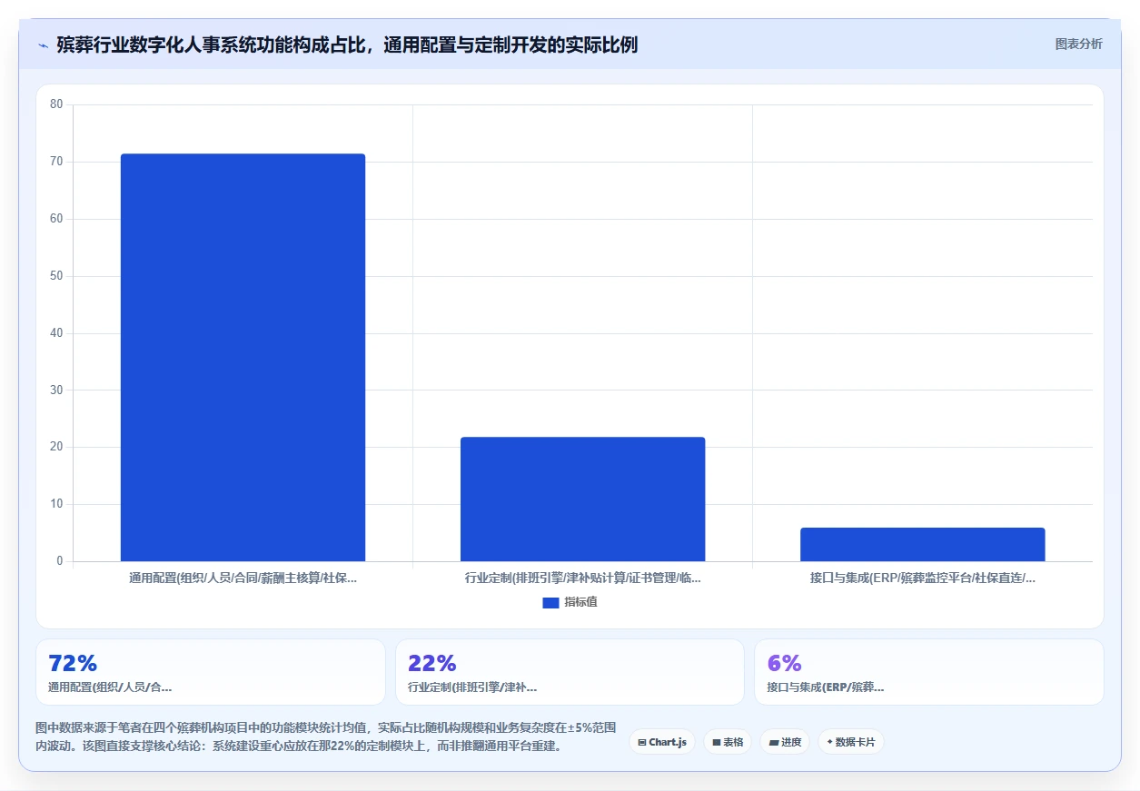Screen dimensions: 1140x791
Task: Click the 数据卡片 tag chip
Action: pos(851,742)
